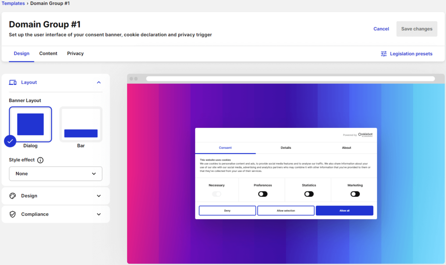Click the Compliance shield icon
Screen dimensions: 446x265
click(13, 214)
